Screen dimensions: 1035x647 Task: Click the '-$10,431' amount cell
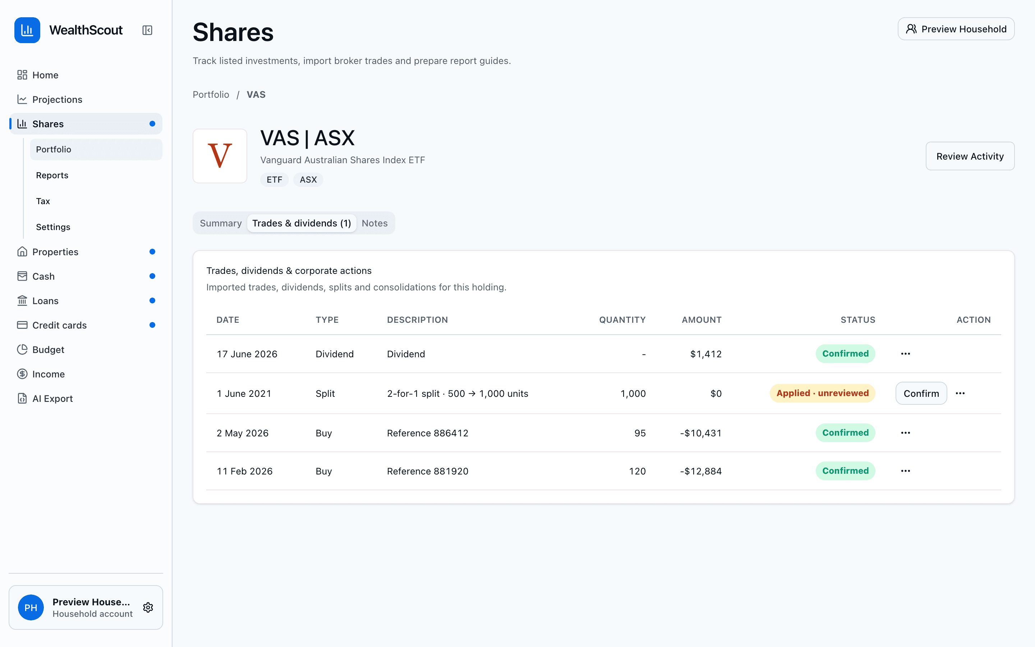701,433
